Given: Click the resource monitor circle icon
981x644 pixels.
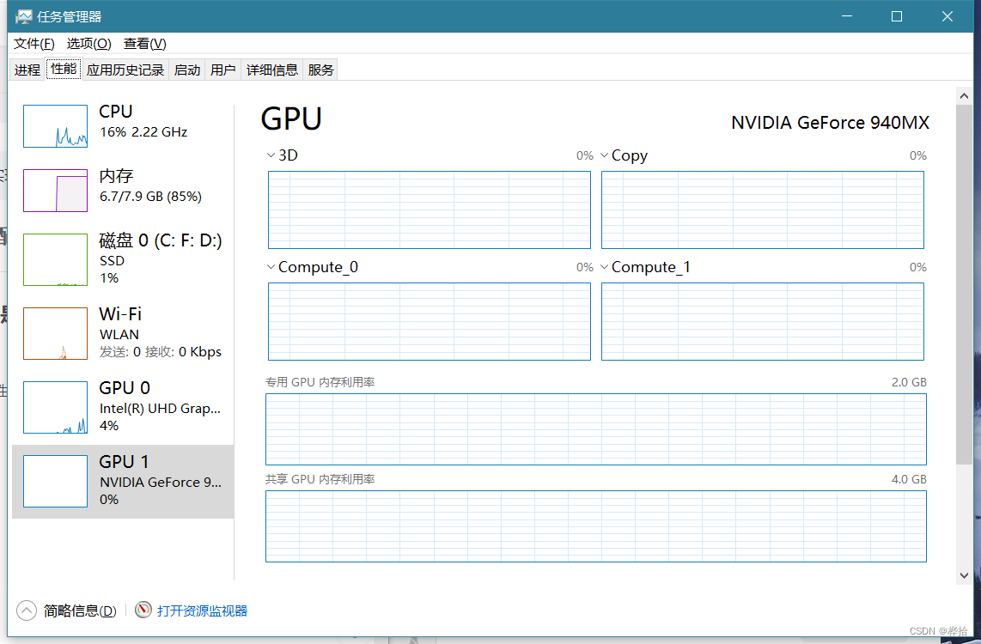Looking at the screenshot, I should tap(143, 610).
